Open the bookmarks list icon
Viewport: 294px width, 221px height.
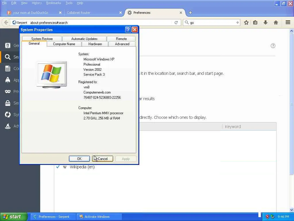click(x=255, y=22)
